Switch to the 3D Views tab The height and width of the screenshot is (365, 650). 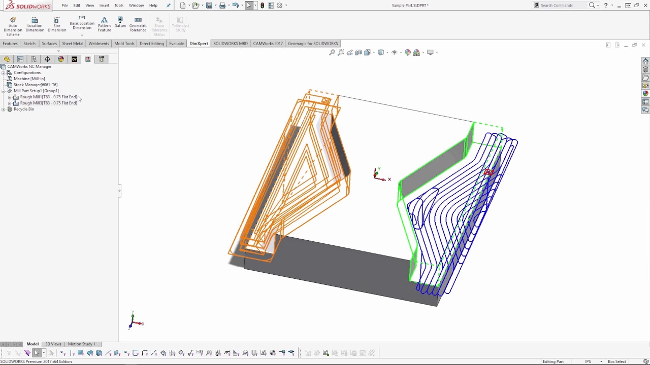[x=53, y=344]
